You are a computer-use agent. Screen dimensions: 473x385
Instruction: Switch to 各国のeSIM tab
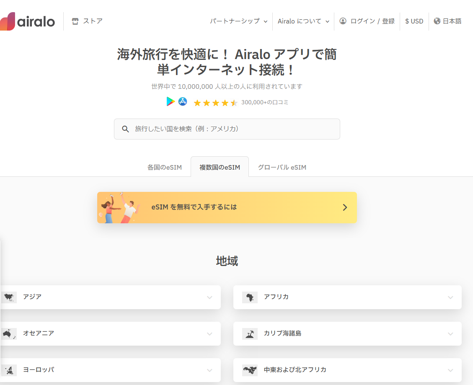[164, 167]
